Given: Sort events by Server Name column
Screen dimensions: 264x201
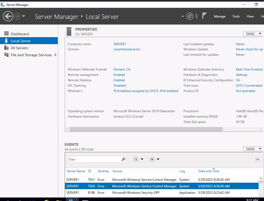Looking at the screenshot, I should (76, 171).
